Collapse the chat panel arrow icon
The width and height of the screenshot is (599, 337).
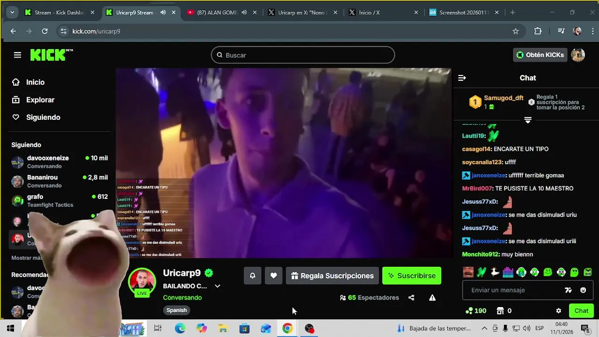(462, 78)
